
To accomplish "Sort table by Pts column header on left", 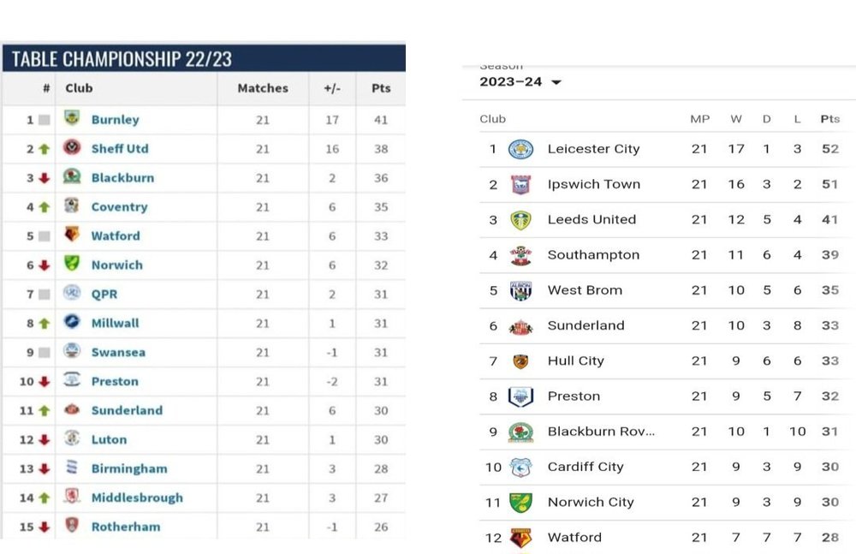I will pos(381,88).
